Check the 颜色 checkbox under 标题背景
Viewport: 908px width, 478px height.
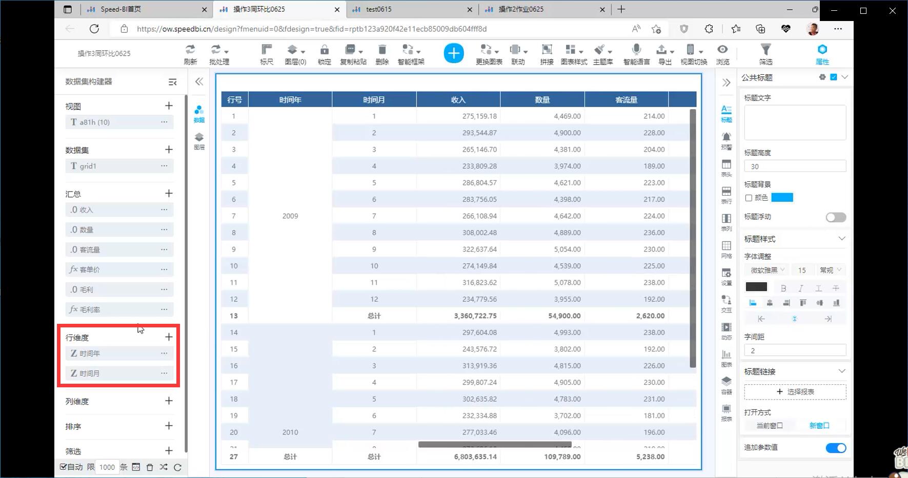[x=749, y=198]
